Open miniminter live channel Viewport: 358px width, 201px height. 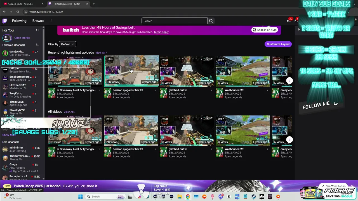point(21,149)
